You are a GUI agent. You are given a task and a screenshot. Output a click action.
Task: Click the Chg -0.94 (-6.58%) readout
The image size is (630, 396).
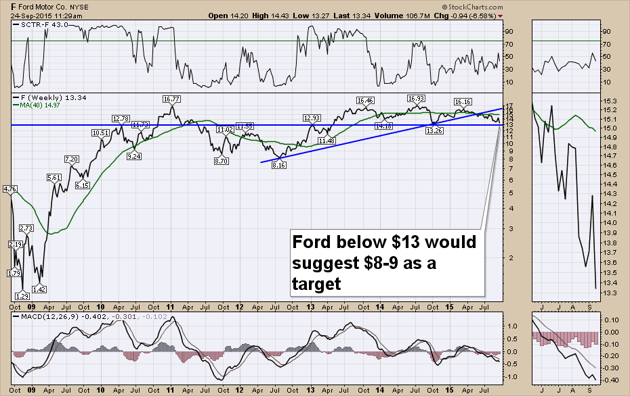465,16
